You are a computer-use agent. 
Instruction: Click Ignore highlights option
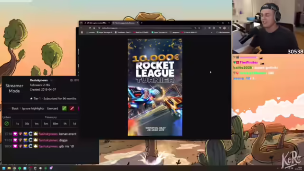tap(33, 109)
